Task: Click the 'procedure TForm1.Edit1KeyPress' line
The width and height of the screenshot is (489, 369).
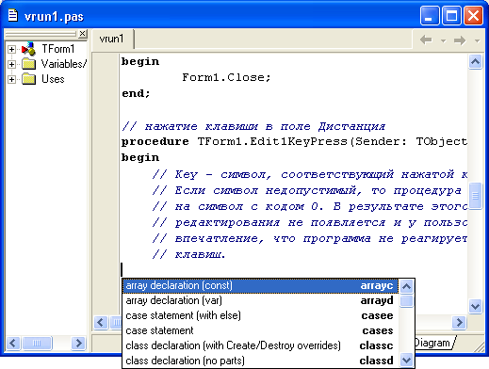Action: 294,142
